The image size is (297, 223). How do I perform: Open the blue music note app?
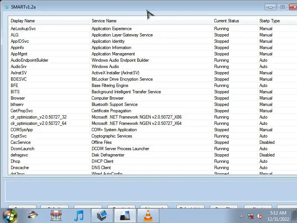click(79, 216)
